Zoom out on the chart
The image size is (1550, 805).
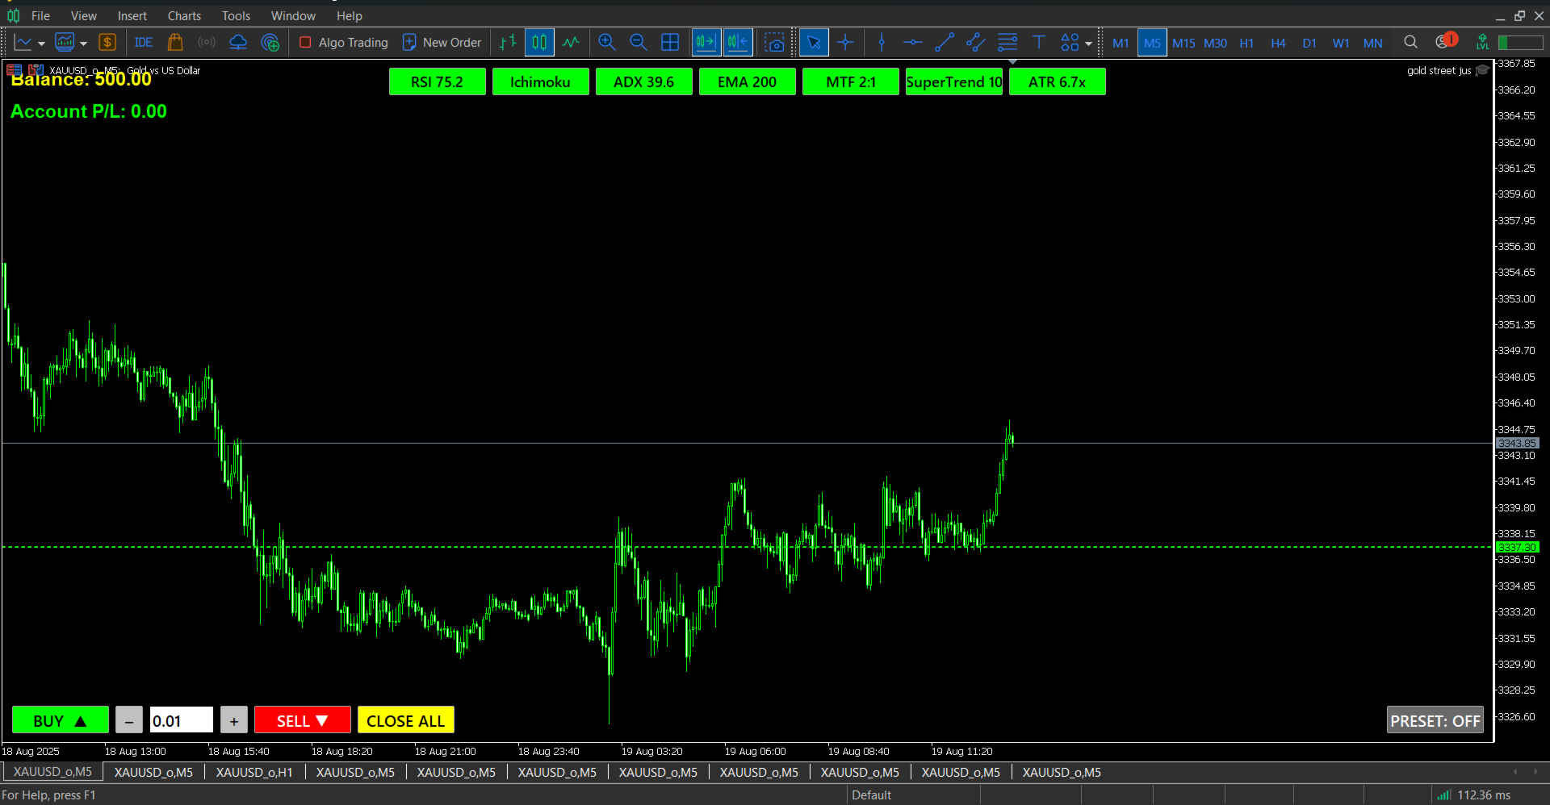[x=639, y=43]
